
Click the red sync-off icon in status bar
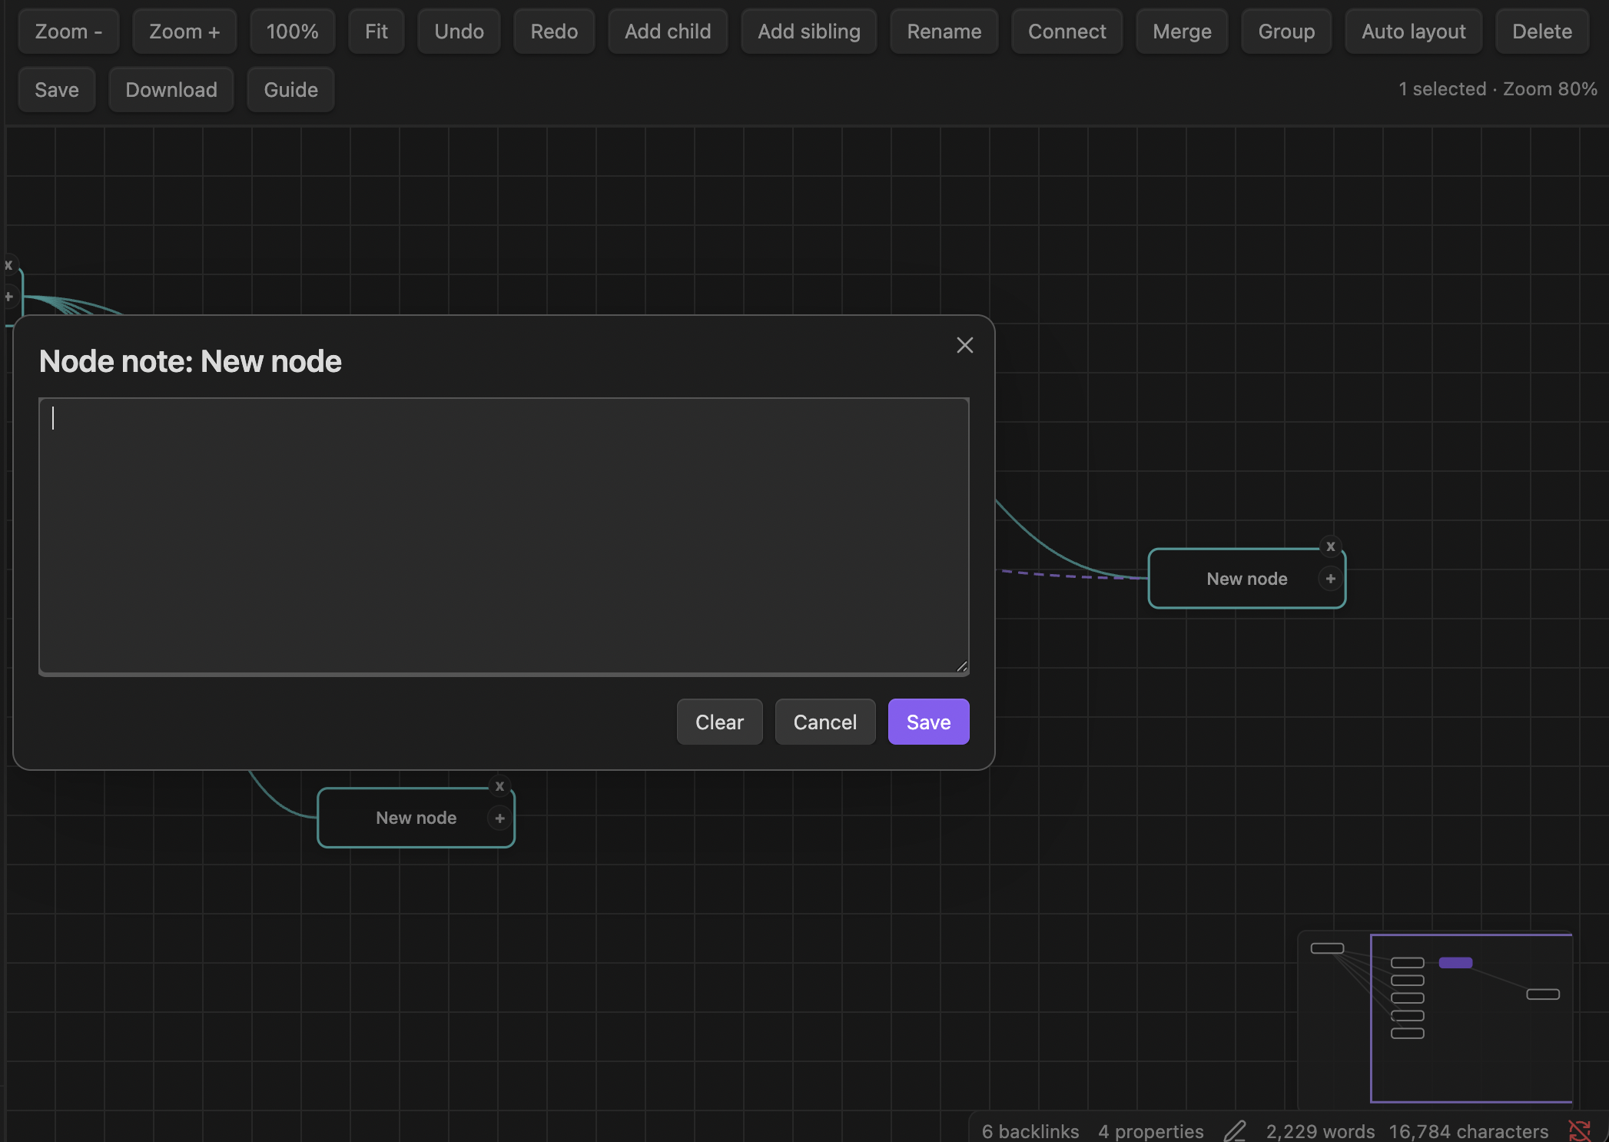[1580, 1130]
